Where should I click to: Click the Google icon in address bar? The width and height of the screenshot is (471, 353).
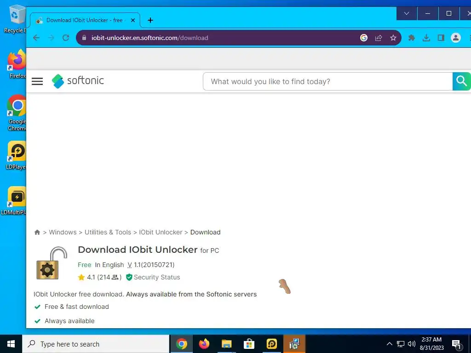click(x=364, y=38)
